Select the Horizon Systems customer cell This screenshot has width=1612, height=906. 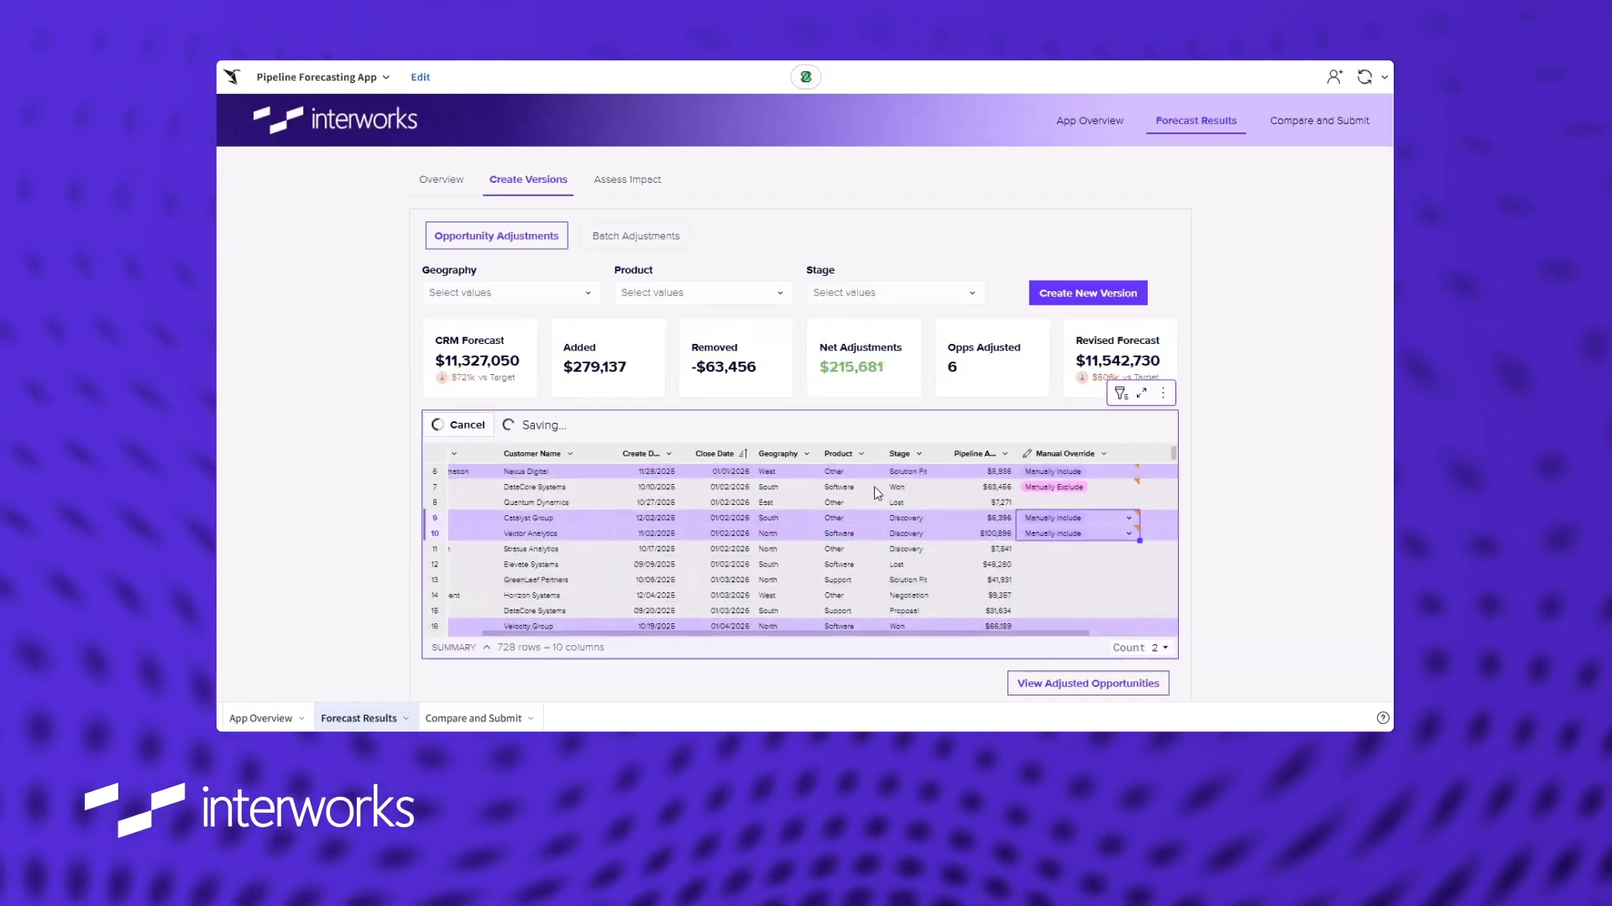(531, 596)
